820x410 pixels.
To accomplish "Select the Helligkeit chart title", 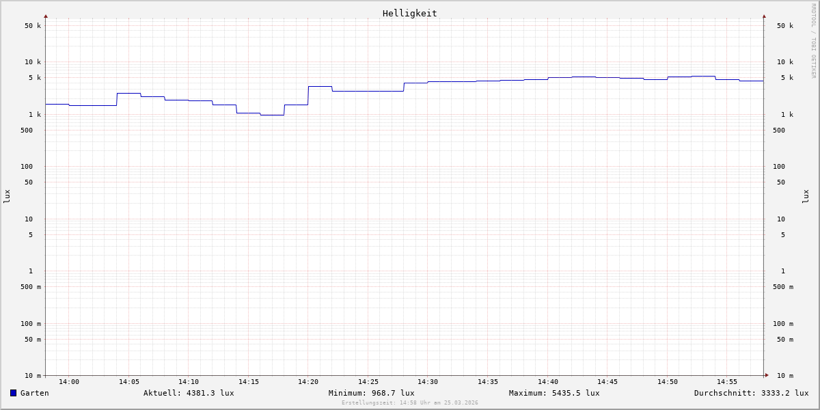I will tap(409, 13).
